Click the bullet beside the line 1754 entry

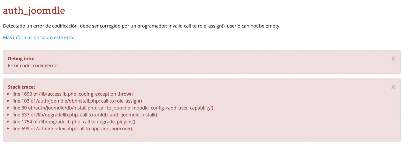coord(9,122)
